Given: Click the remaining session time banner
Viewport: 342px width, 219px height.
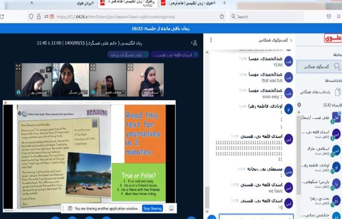Looking at the screenshot, I should coord(161,29).
